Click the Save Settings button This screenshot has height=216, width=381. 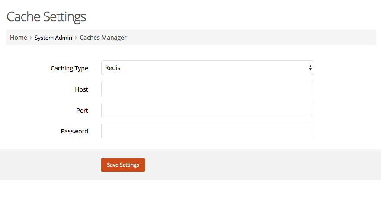click(123, 165)
